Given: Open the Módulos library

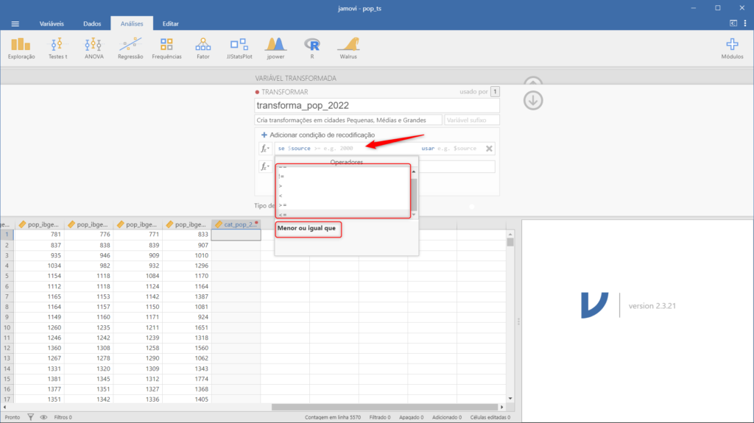Looking at the screenshot, I should (732, 49).
